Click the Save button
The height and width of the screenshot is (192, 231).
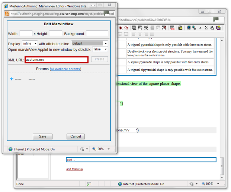click(43, 136)
